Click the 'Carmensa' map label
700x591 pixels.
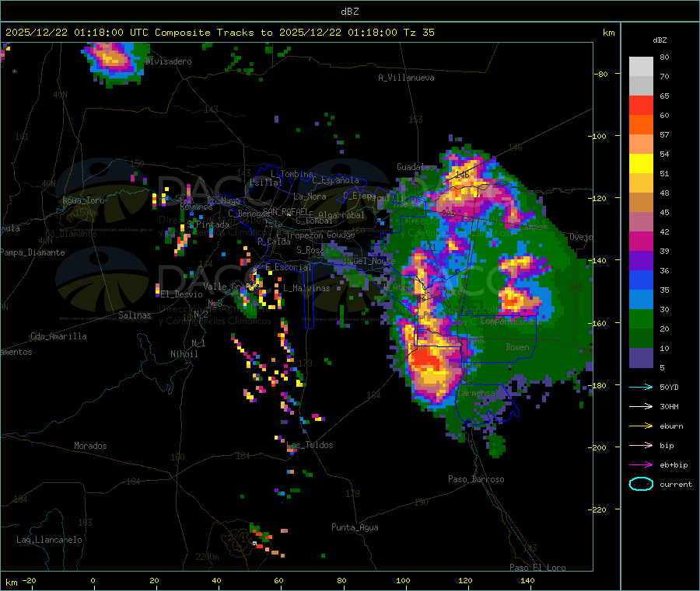477,393
